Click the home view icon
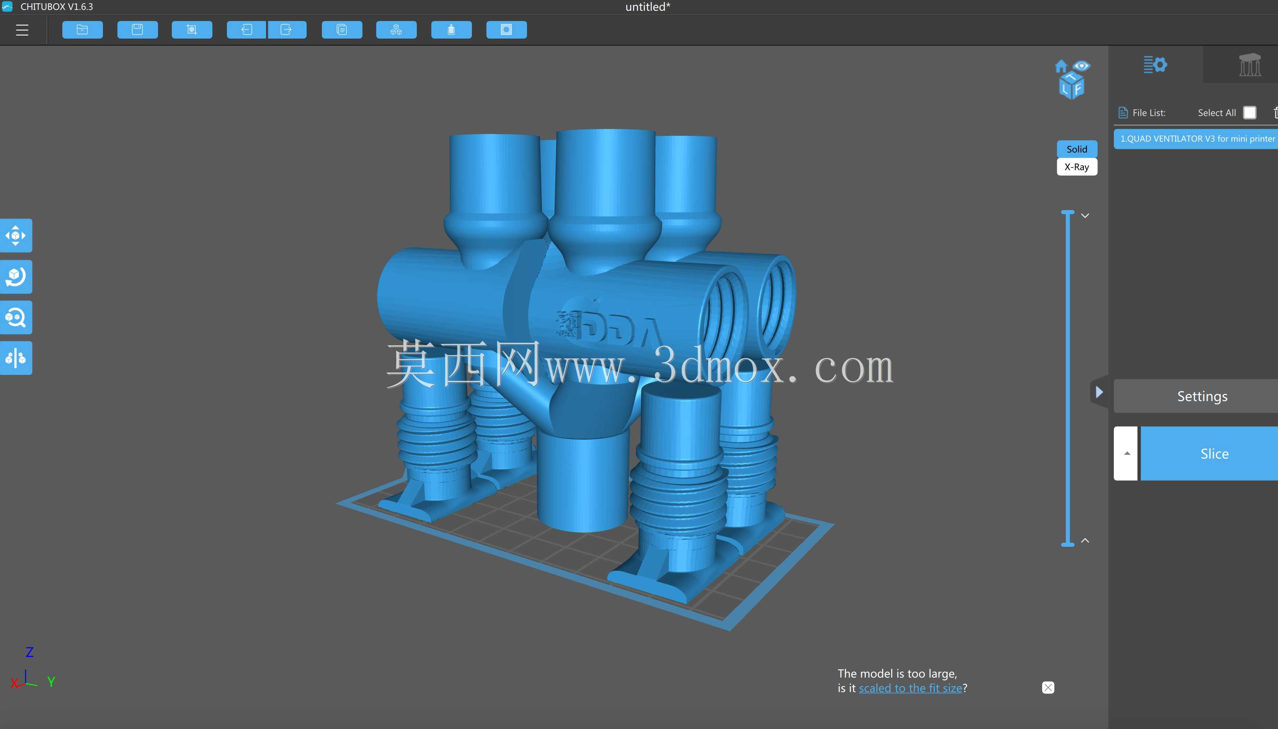This screenshot has width=1278, height=729. tap(1061, 66)
